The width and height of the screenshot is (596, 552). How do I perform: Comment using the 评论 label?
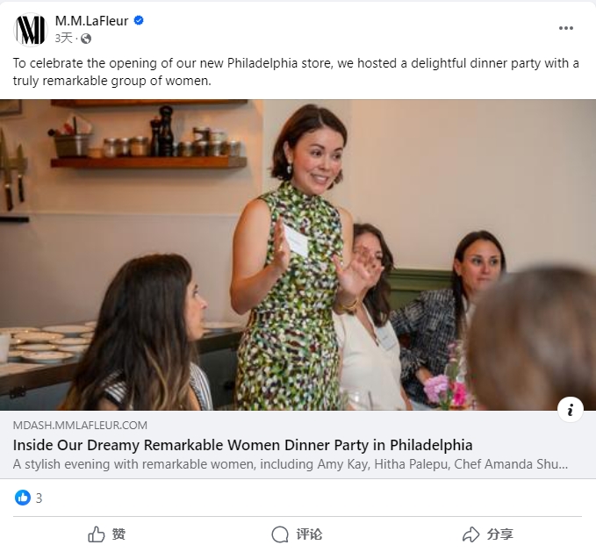click(309, 534)
